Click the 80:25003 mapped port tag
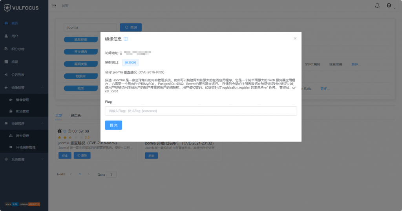Viewport: 402px width, 211px height. (x=130, y=62)
